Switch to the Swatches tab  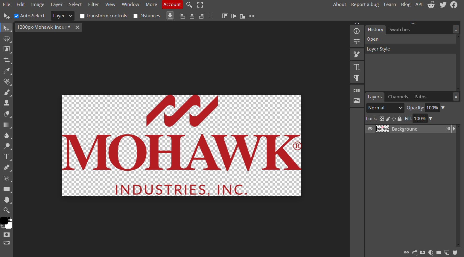[x=399, y=30]
